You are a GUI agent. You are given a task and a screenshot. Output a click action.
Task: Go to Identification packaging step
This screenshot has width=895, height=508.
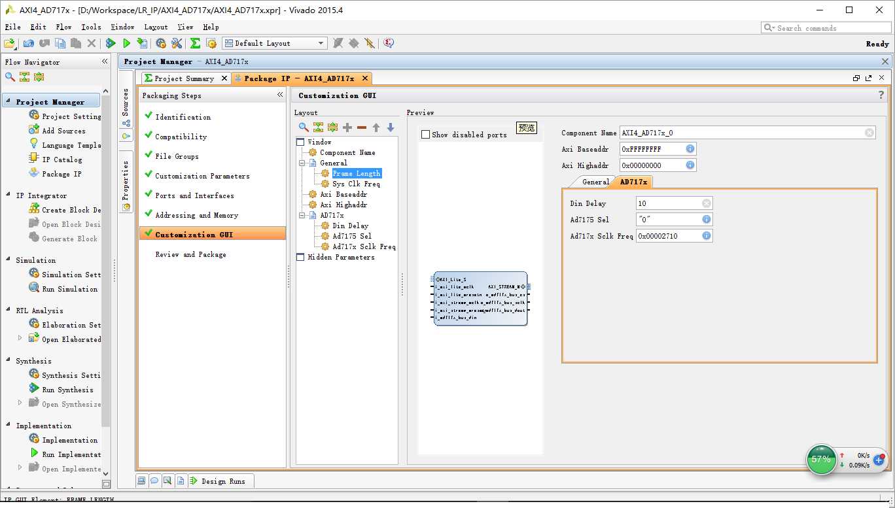pyautogui.click(x=183, y=117)
